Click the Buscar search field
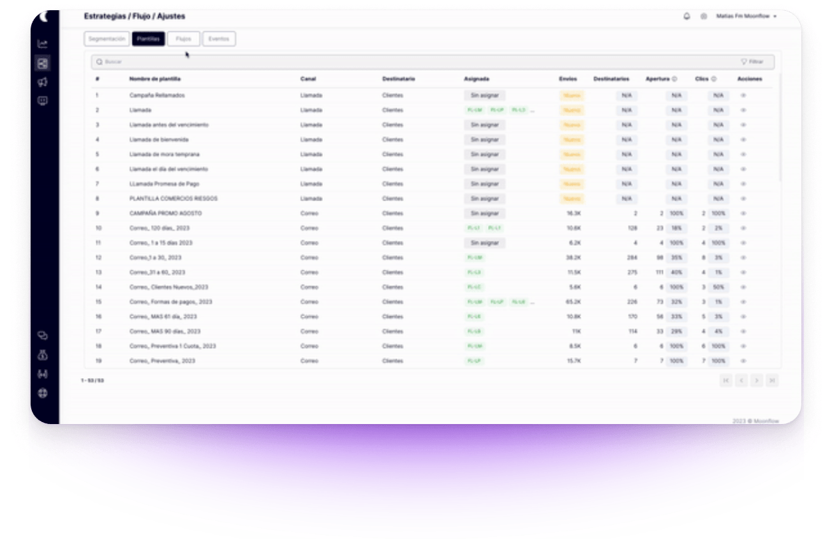Viewport: 832px width, 539px height. (433, 62)
